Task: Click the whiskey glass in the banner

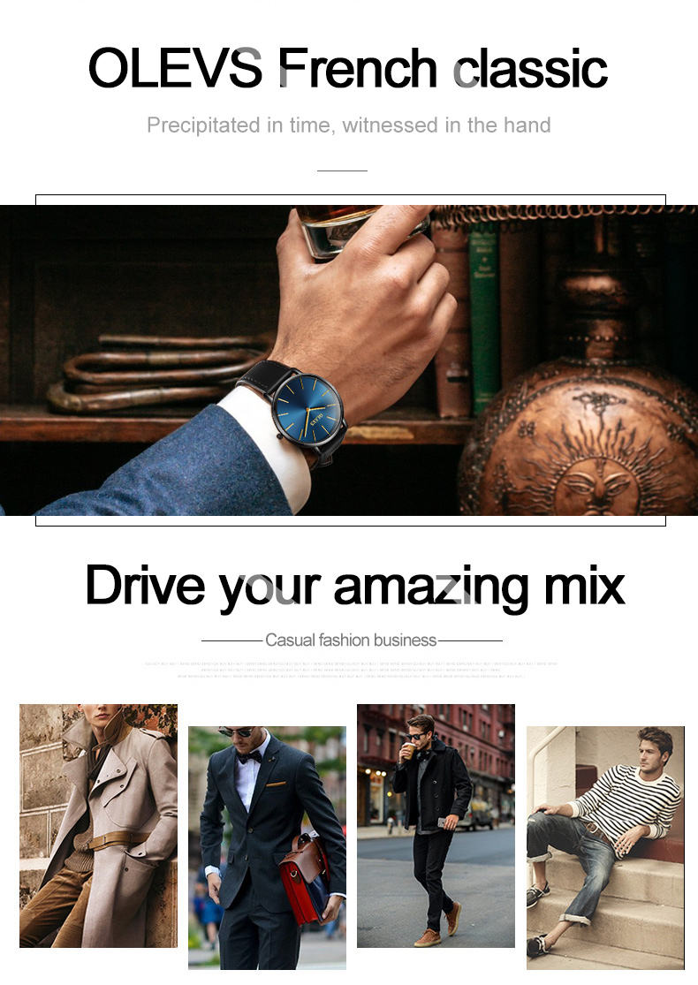Action: tap(358, 230)
